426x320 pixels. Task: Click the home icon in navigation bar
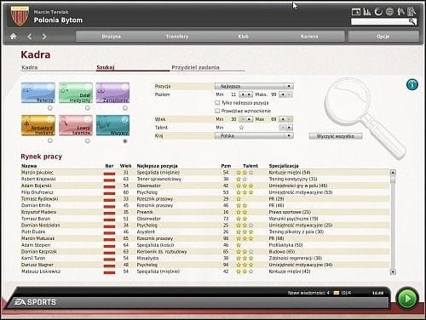[13, 37]
